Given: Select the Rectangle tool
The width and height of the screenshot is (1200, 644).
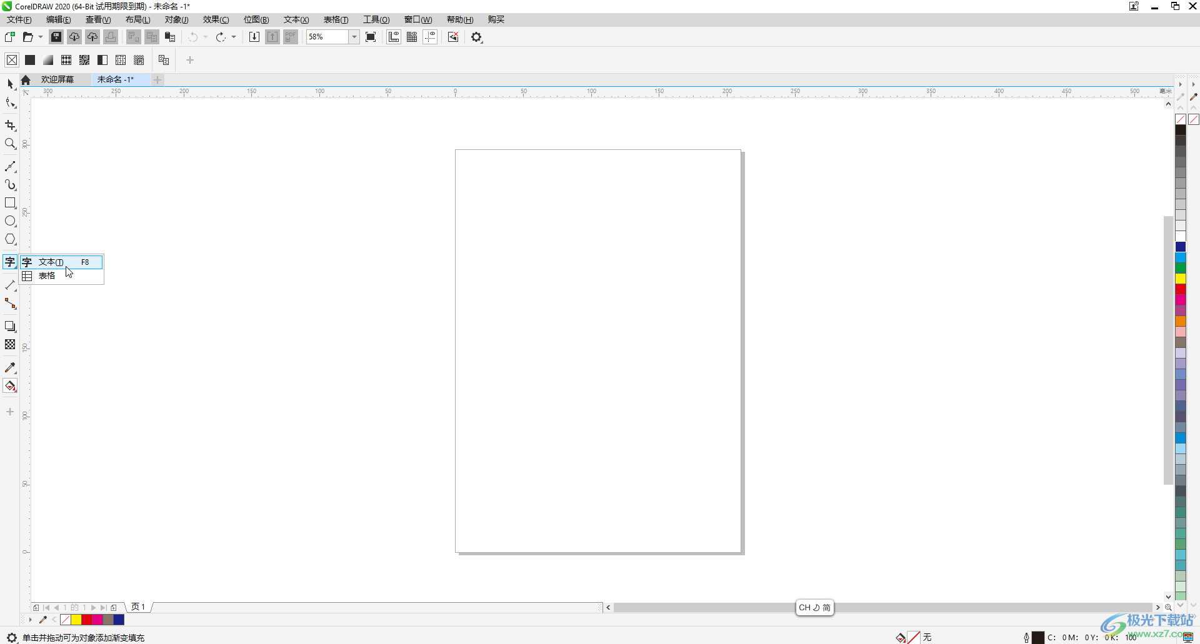Looking at the screenshot, I should pyautogui.click(x=10, y=203).
